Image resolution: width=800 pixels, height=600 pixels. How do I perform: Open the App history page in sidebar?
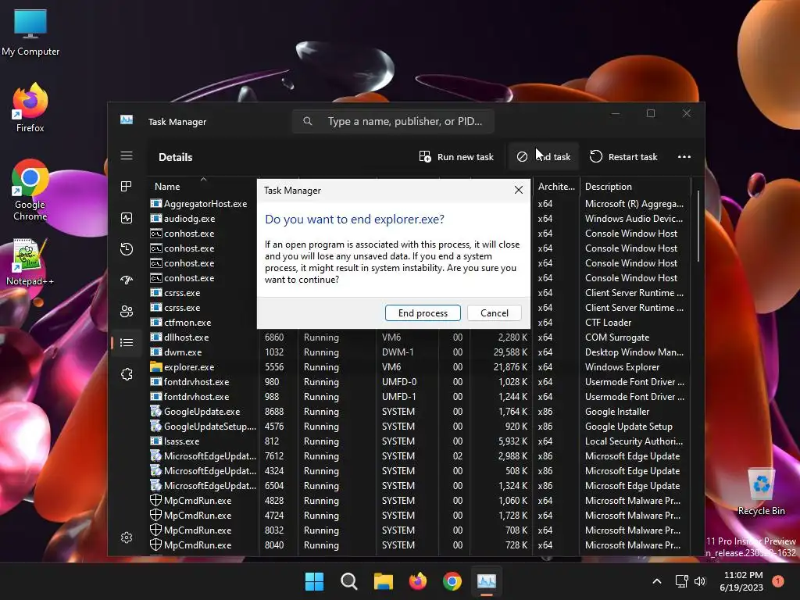pos(127,249)
